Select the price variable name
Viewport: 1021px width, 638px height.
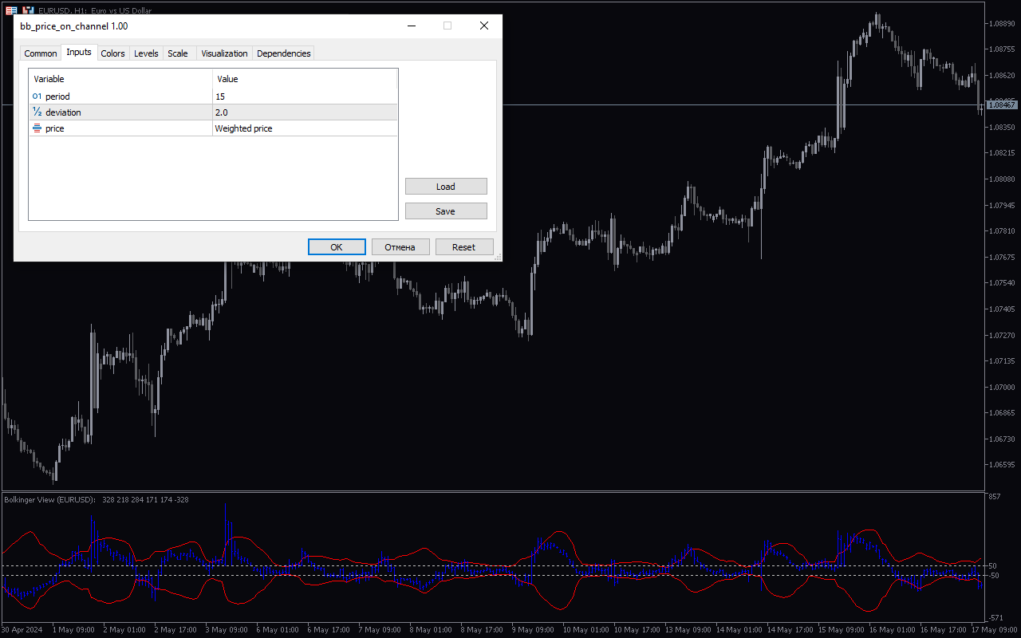(x=55, y=128)
